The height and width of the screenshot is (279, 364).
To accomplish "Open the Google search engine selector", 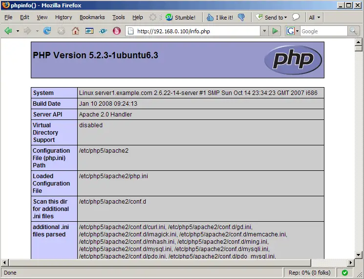I will (x=292, y=31).
